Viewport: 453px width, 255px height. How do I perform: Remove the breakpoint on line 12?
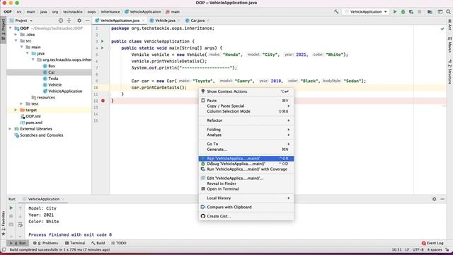click(x=103, y=101)
